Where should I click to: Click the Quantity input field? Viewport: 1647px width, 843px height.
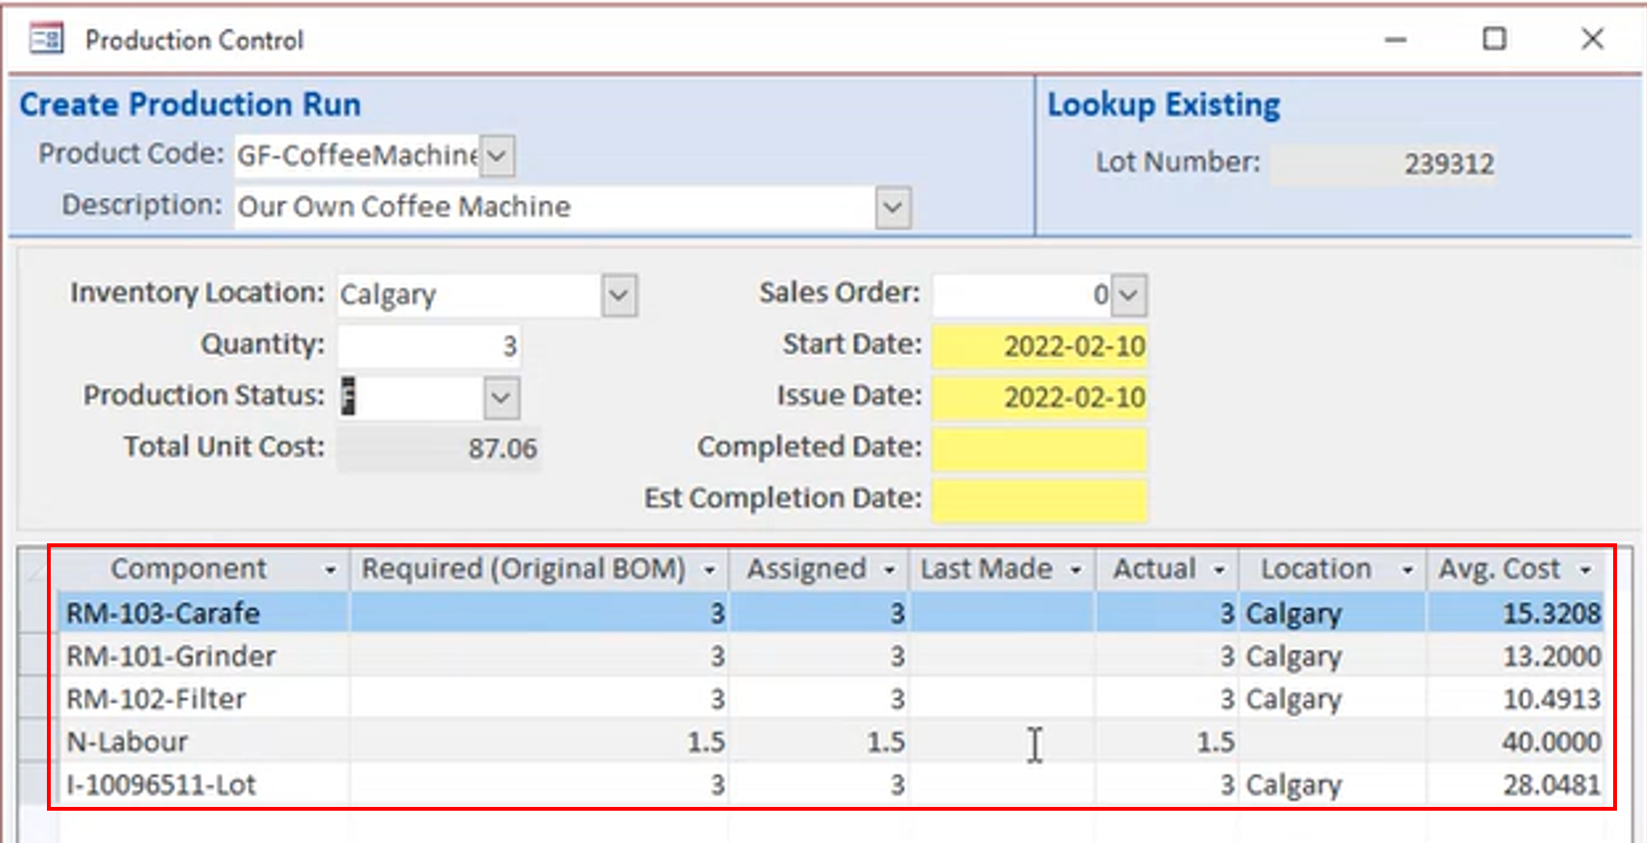(429, 347)
